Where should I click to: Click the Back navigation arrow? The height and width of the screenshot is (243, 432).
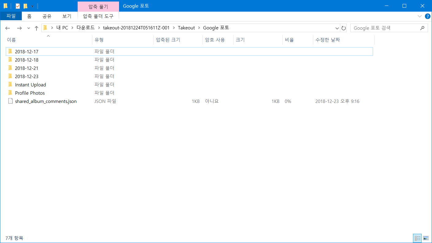click(8, 28)
